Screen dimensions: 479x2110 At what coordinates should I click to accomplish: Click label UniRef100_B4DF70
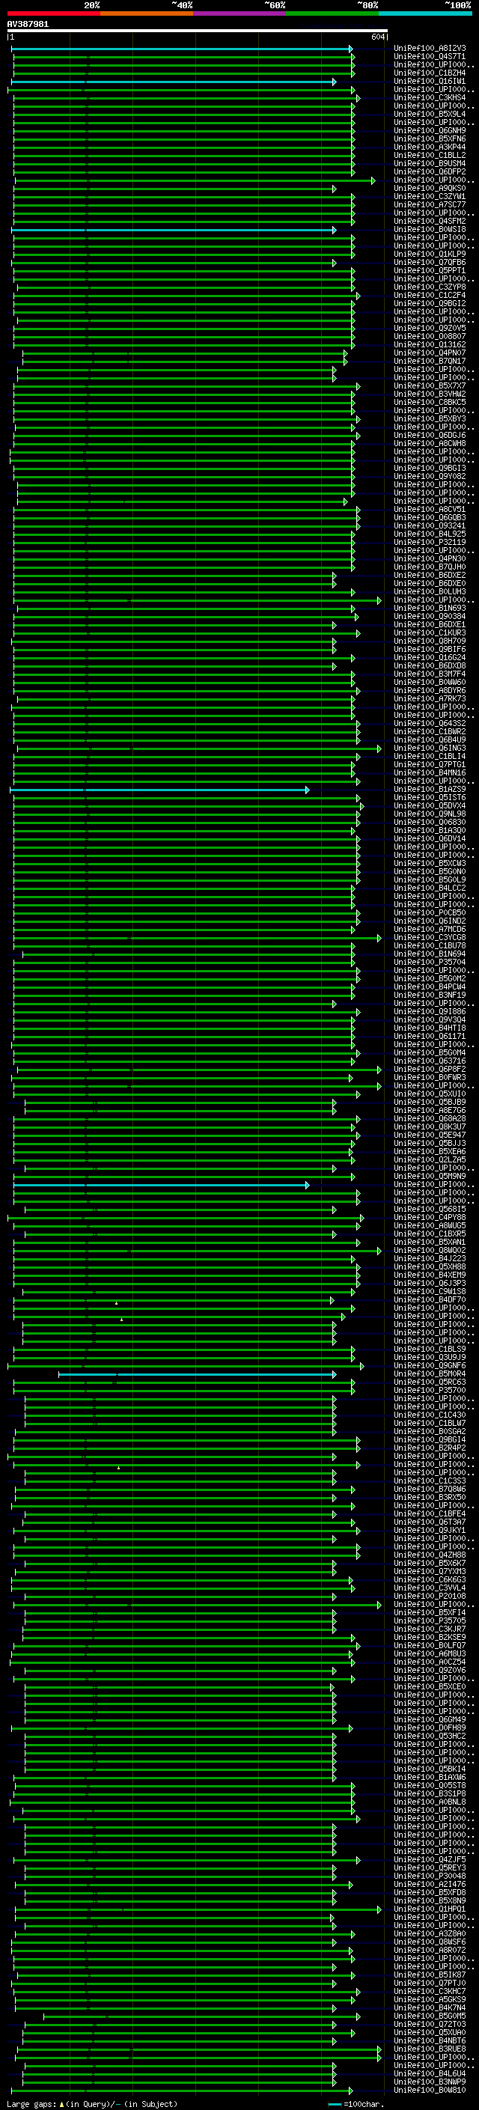tap(430, 1300)
